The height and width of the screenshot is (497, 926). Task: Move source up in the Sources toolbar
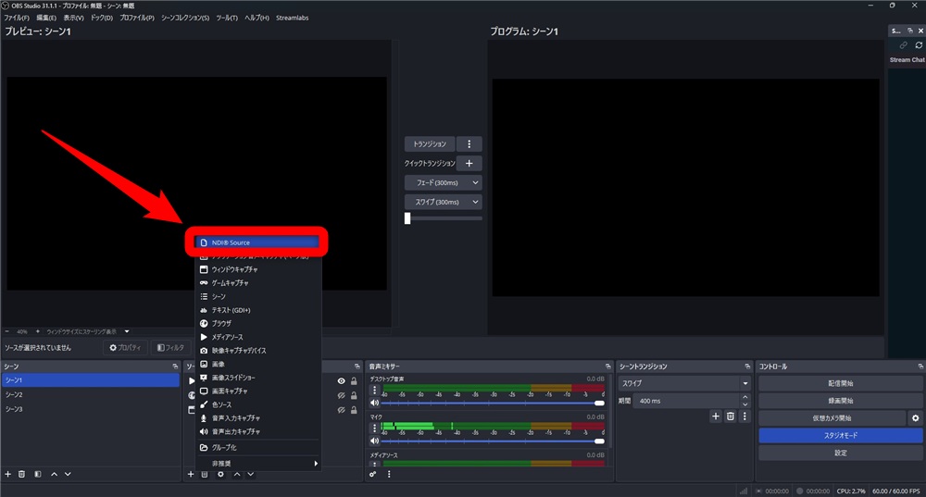pyautogui.click(x=237, y=474)
